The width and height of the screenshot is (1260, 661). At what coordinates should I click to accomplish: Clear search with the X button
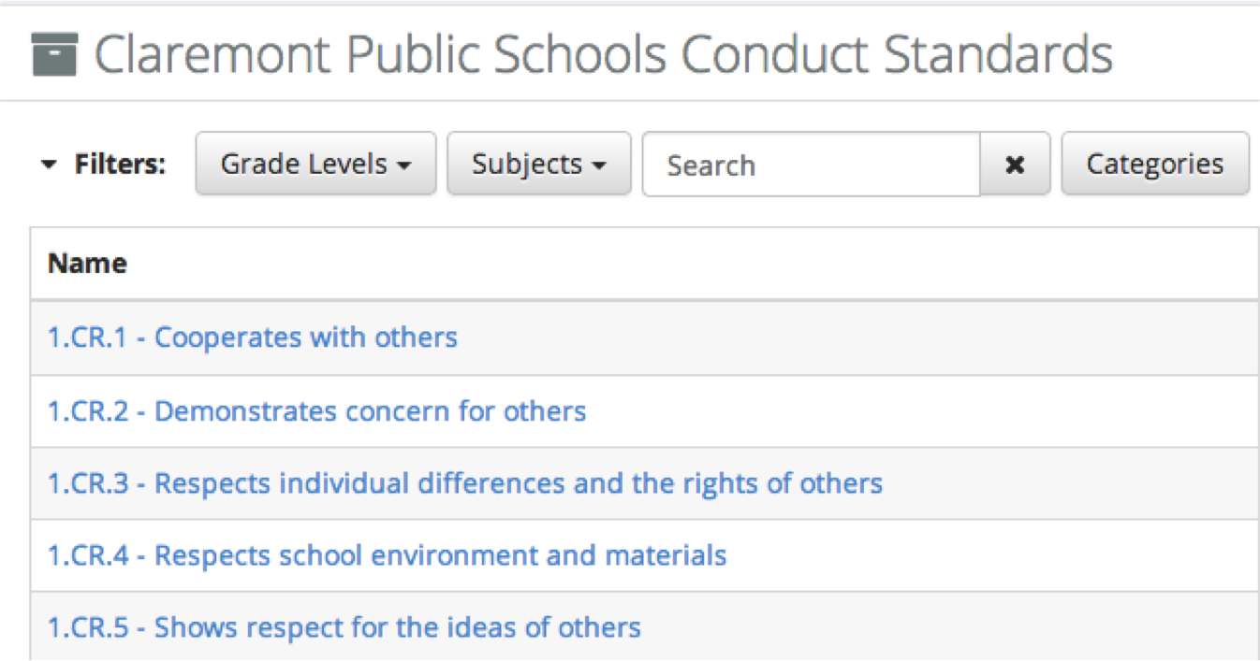pyautogui.click(x=1015, y=165)
